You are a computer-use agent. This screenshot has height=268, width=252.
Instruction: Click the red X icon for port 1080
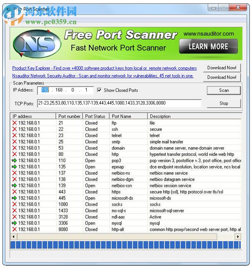point(15,204)
